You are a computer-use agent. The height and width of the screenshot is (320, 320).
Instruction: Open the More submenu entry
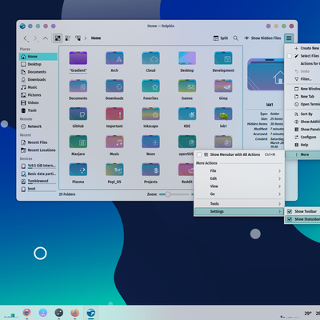(302, 154)
